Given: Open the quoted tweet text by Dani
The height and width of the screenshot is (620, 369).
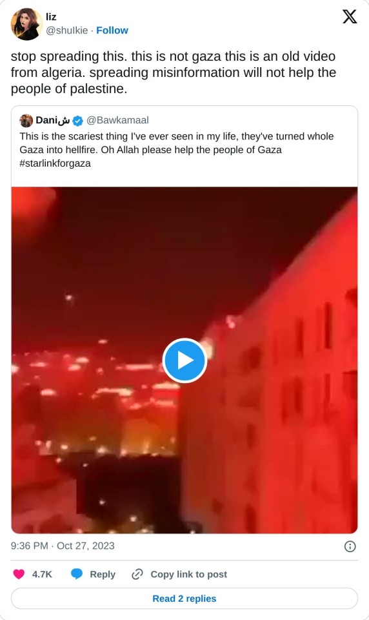Looking at the screenshot, I should (177, 149).
